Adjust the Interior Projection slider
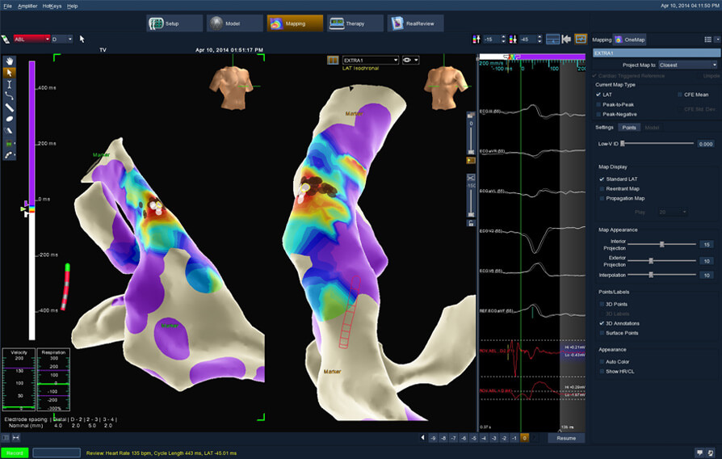722x459 pixels. point(662,243)
